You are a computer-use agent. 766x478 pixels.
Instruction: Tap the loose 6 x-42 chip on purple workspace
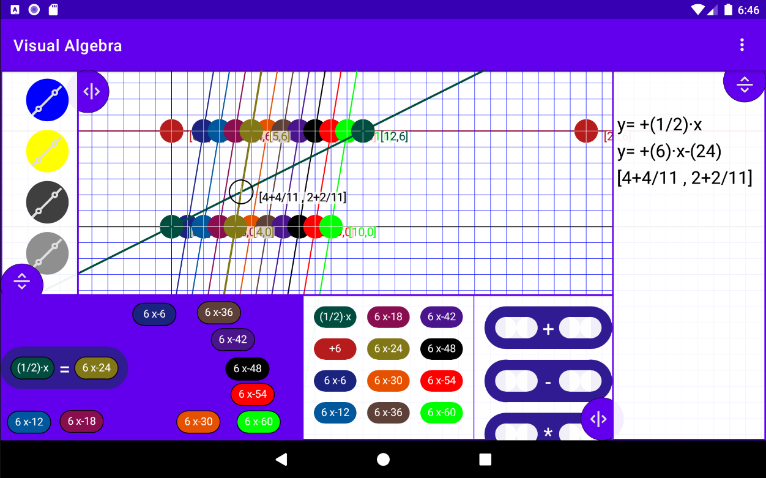pos(233,340)
